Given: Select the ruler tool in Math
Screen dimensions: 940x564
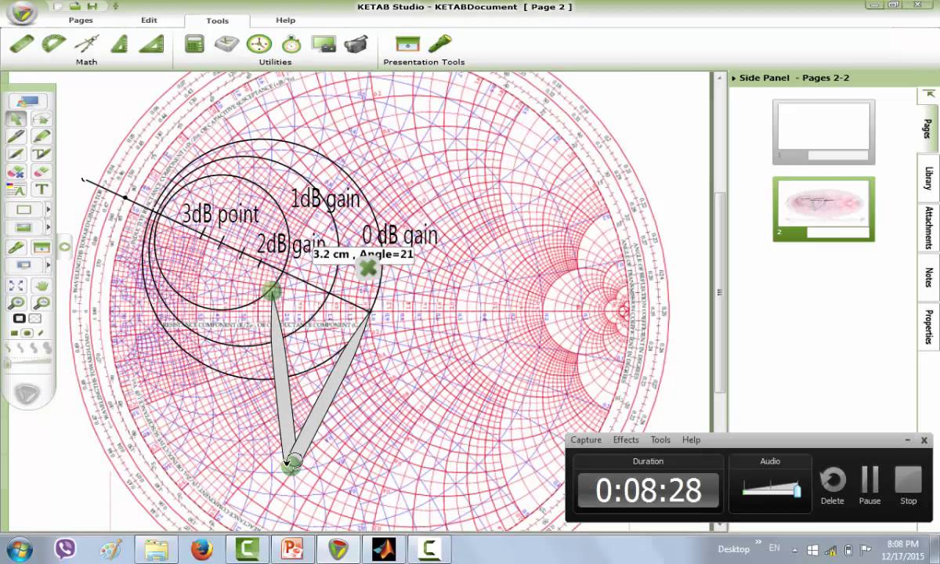Looking at the screenshot, I should [x=22, y=43].
